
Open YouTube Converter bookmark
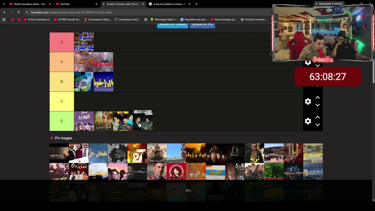(254, 20)
